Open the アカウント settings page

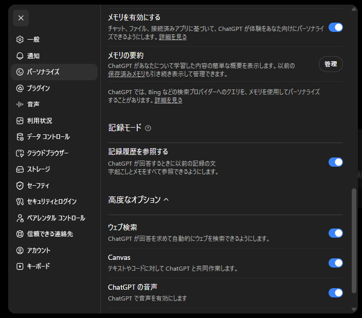55,250
